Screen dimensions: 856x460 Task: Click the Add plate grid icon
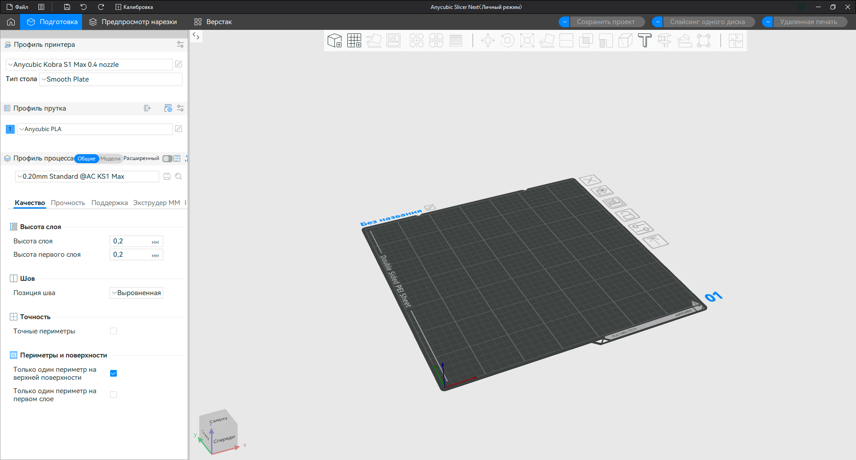click(x=354, y=41)
